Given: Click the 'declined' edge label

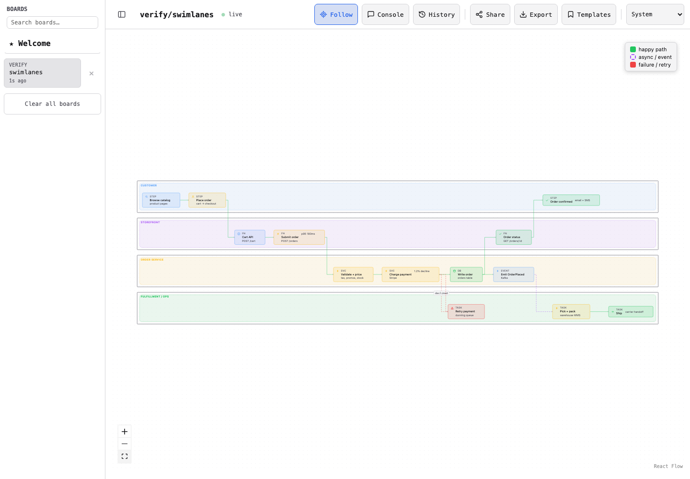Looking at the screenshot, I should (441, 293).
